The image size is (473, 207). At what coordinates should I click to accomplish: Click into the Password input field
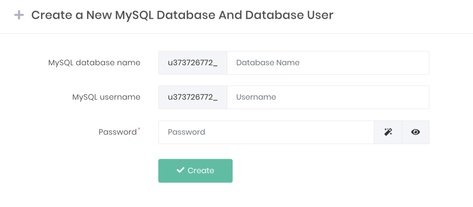tap(266, 132)
